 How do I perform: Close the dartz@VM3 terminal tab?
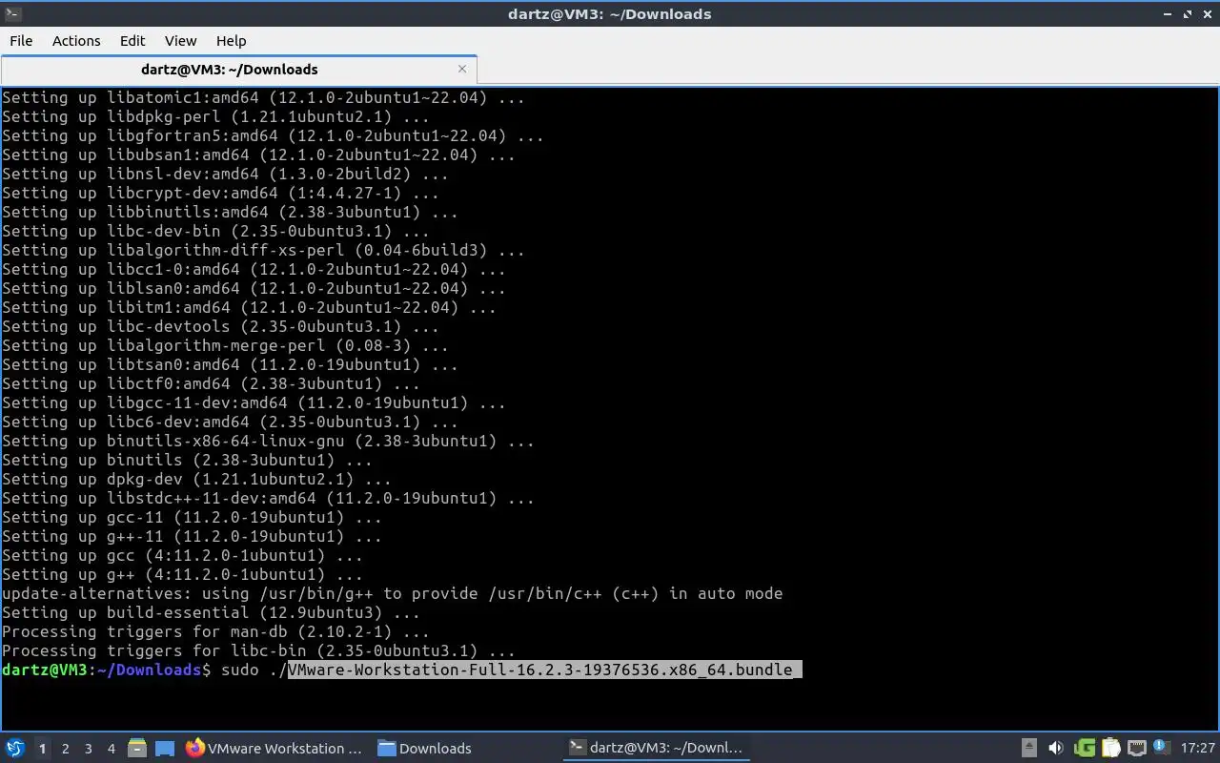pos(462,69)
